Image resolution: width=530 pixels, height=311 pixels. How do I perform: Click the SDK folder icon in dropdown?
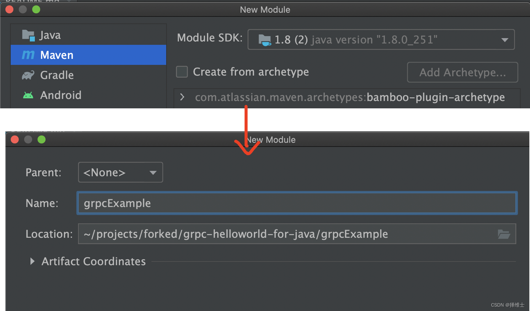coord(265,40)
